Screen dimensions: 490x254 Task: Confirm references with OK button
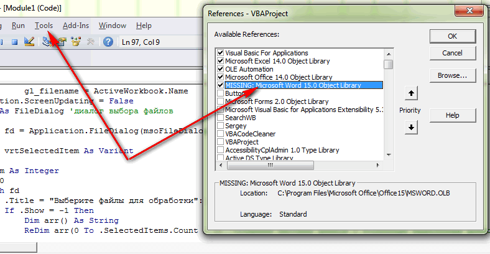tap(453, 36)
